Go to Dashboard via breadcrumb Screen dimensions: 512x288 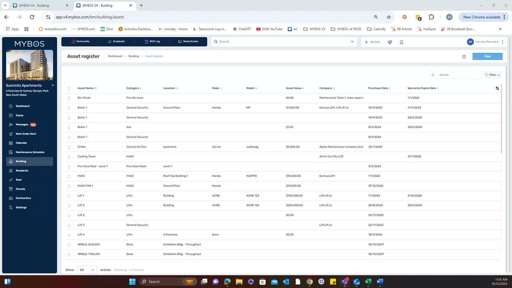(x=115, y=56)
